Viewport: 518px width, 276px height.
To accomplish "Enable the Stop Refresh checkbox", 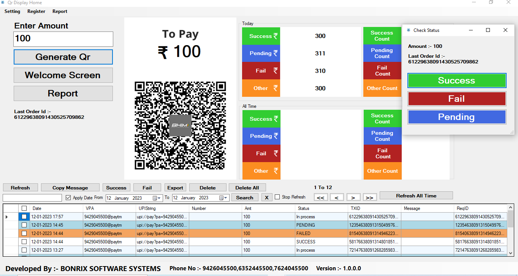I will [x=277, y=197].
